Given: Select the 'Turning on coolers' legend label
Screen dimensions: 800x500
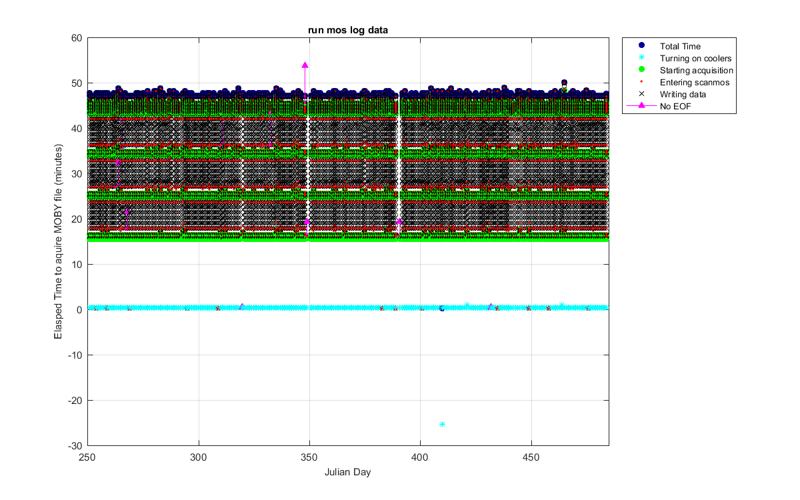Looking at the screenshot, I should [695, 58].
